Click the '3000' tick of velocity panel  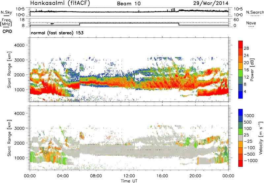(19, 128)
